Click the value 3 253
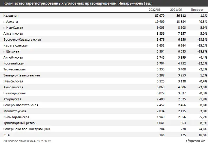 182,75
